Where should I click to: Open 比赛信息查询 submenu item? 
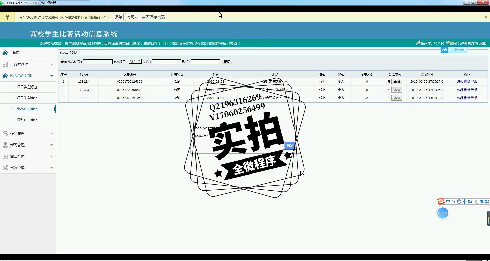coord(27,109)
